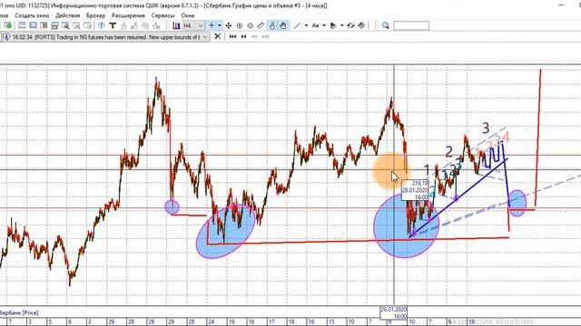Jump to the first message
The width and height of the screenshot is (581, 326).
coord(232,36)
